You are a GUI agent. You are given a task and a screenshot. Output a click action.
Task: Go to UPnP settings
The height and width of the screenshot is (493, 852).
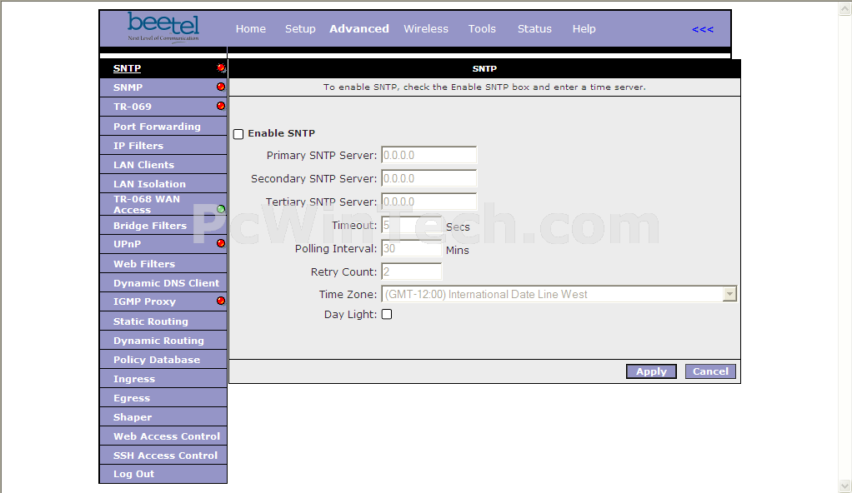coord(127,244)
